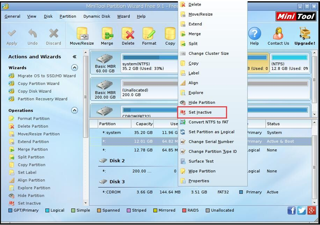Choose Surface Test in context menu
Image resolution: width=320 pixels, height=225 pixels.
213,161
